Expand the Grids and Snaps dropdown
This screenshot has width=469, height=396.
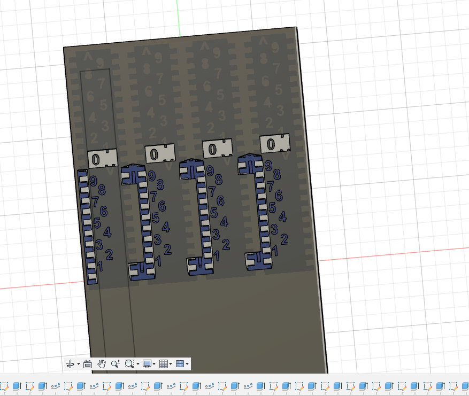pyautogui.click(x=171, y=363)
